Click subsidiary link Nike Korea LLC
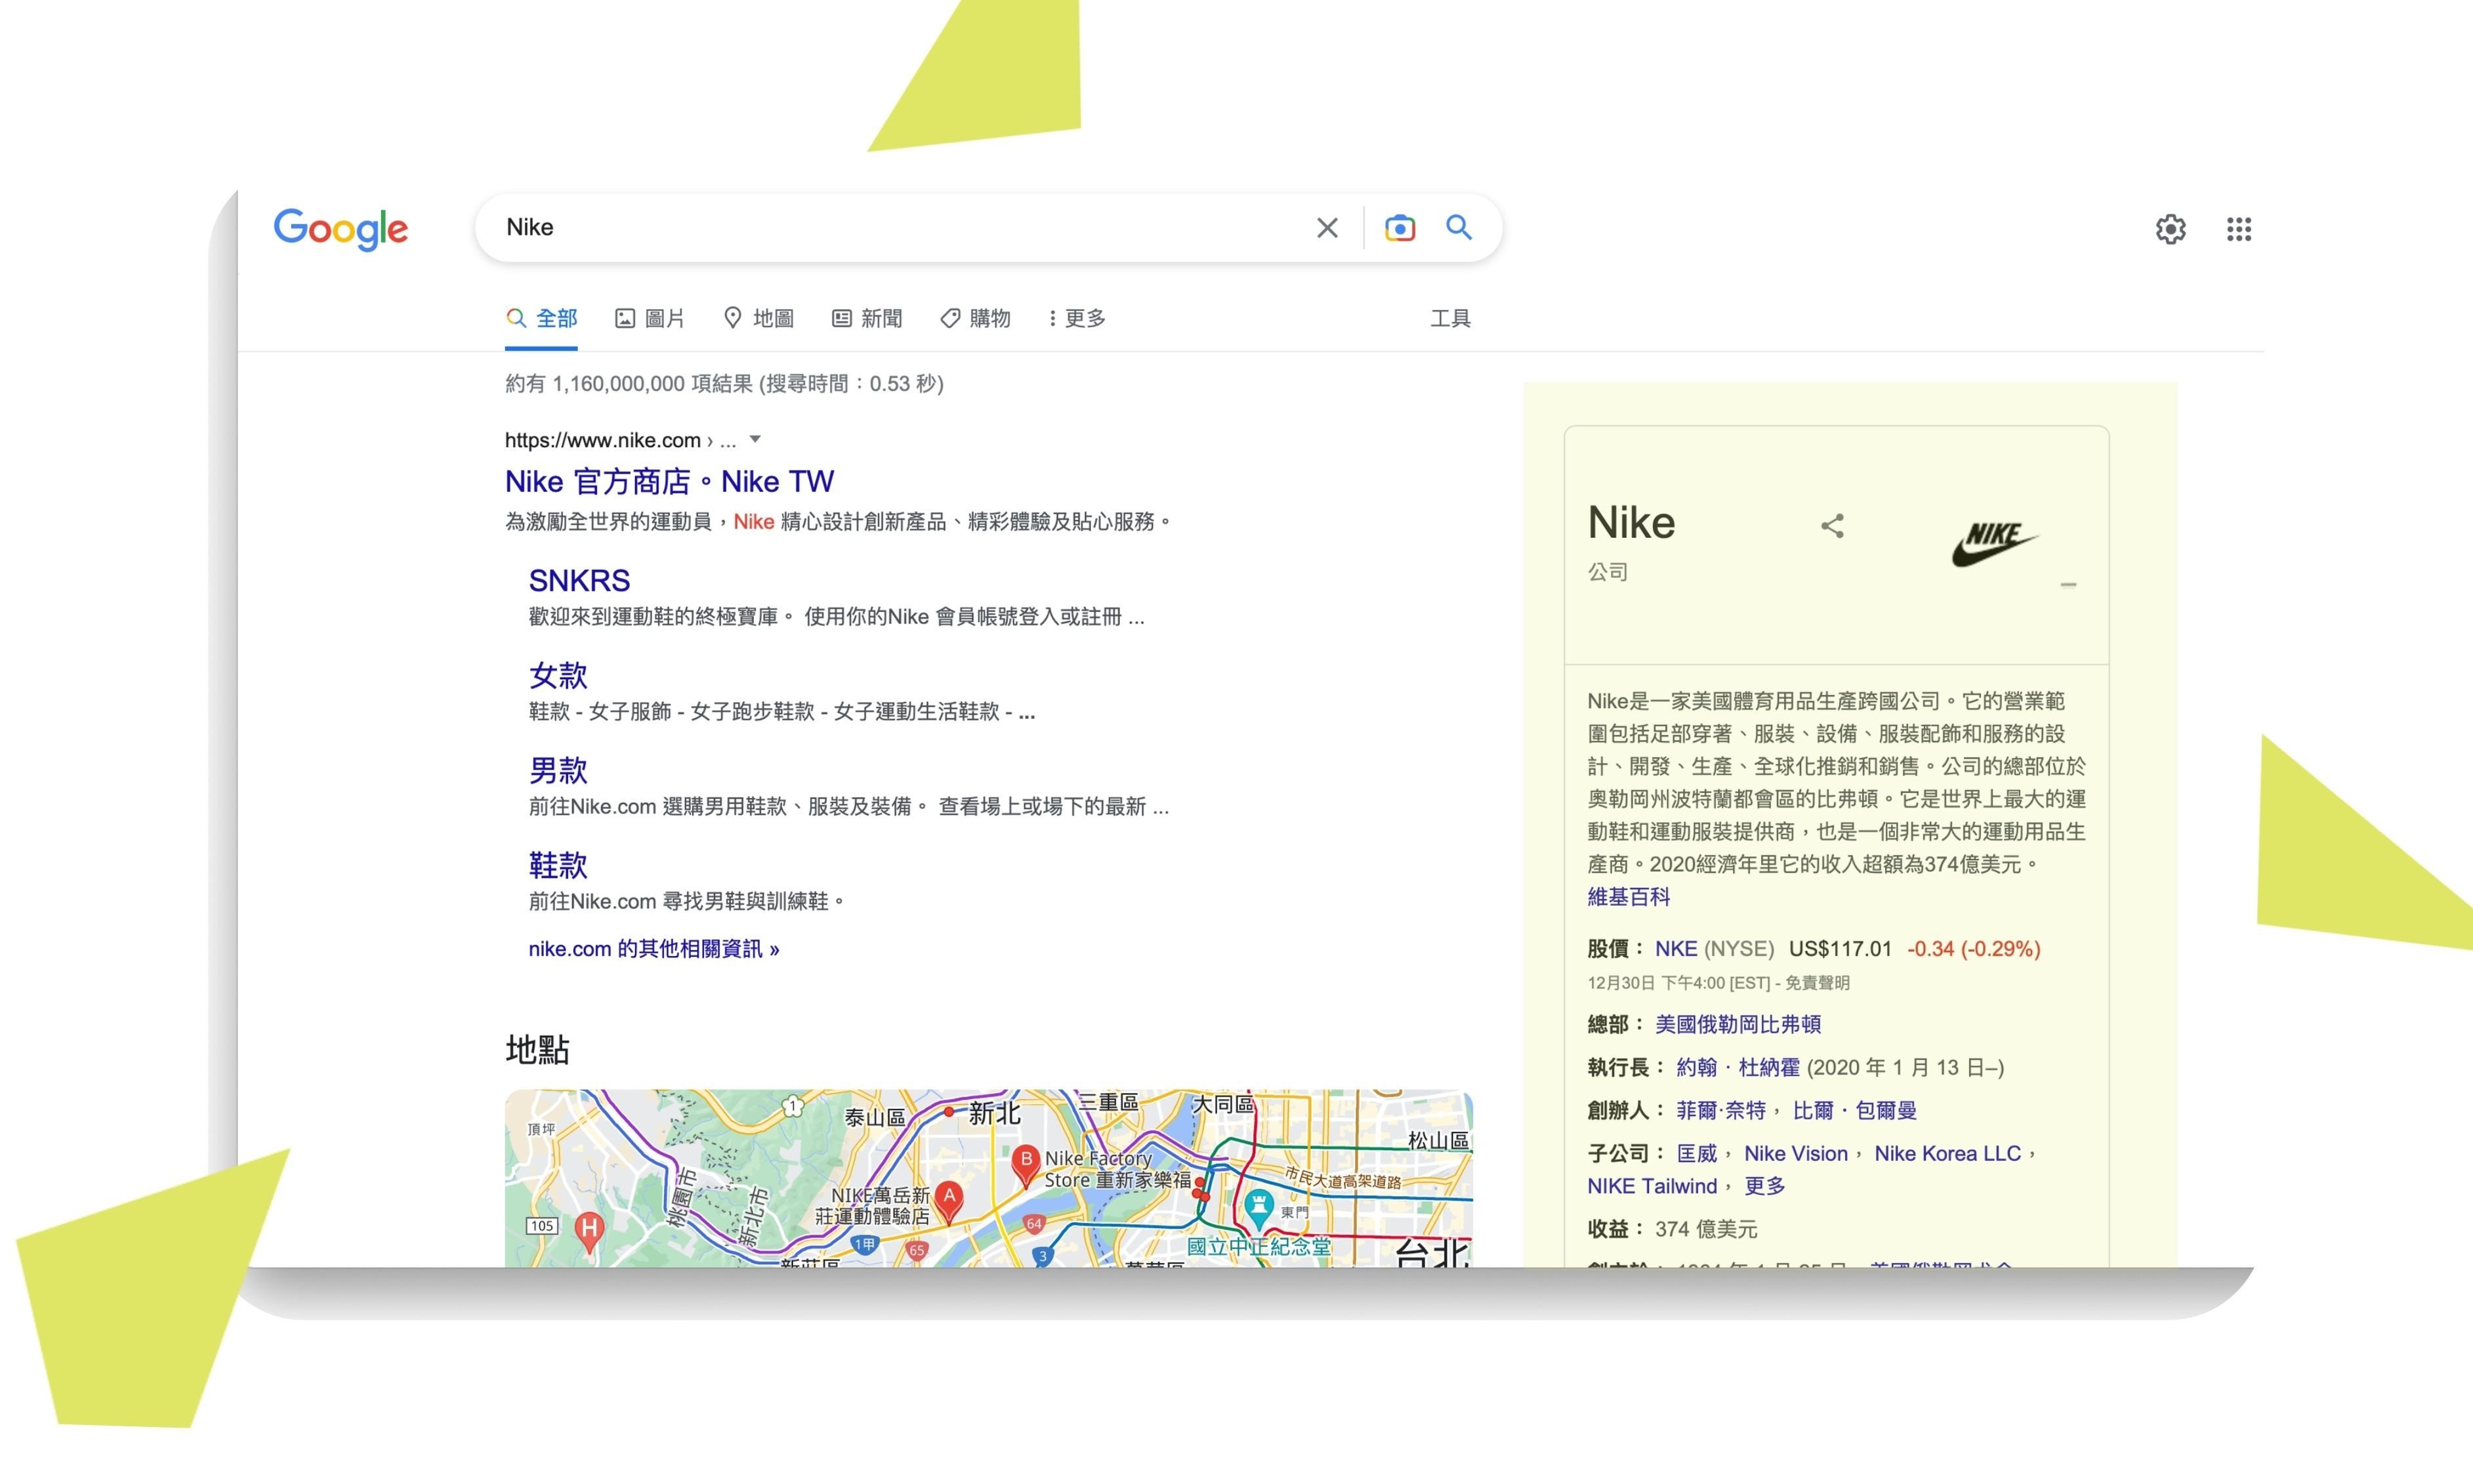 point(1947,1153)
